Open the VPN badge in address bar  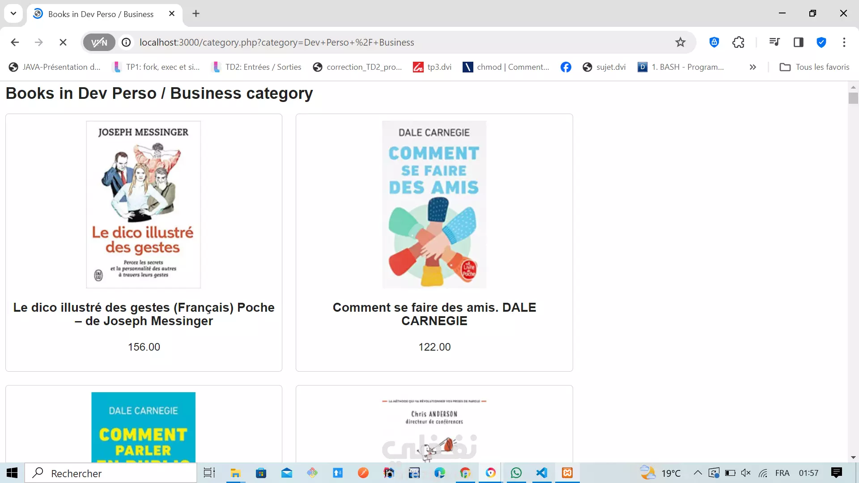[99, 42]
